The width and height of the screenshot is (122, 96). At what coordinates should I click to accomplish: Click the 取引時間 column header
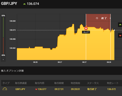coord(59,83)
